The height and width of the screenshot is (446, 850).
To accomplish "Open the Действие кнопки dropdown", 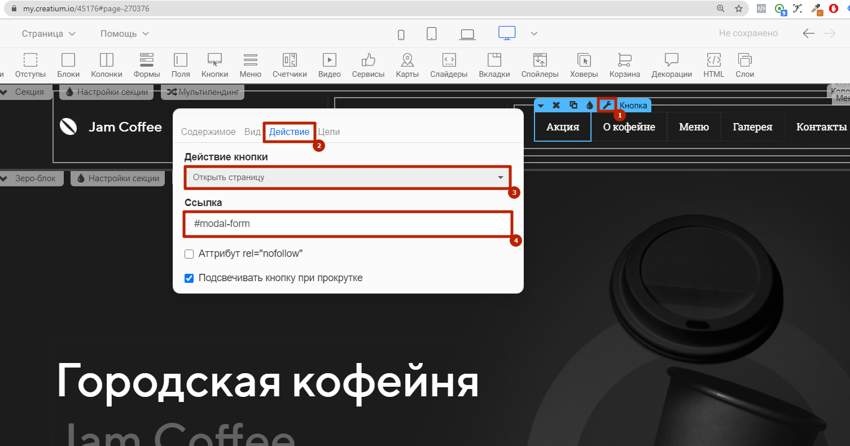I will point(347,177).
